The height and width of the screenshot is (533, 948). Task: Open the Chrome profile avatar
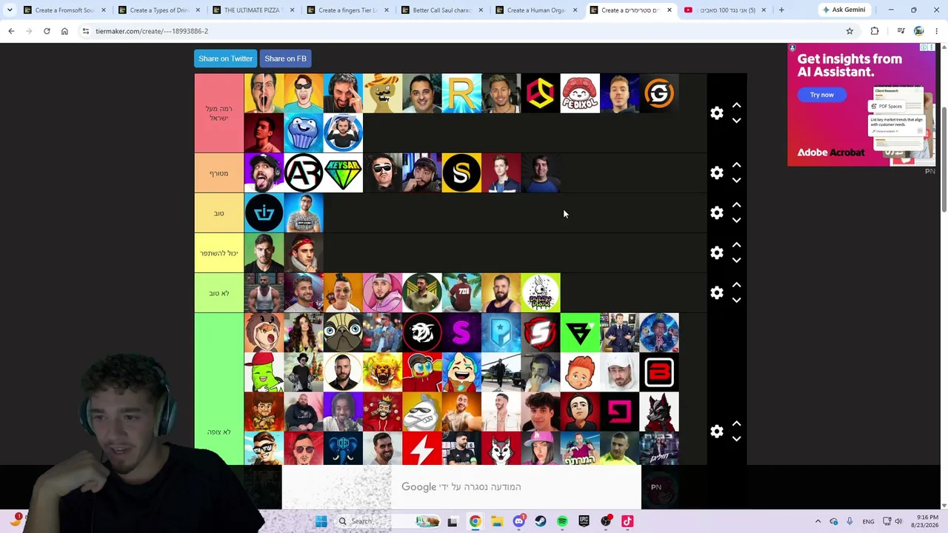coord(918,31)
